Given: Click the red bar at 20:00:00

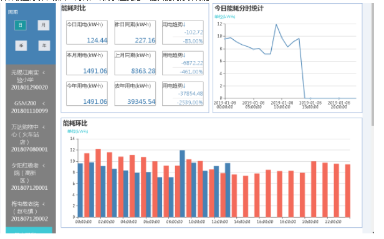Looking at the screenshot, I should point(314,189).
